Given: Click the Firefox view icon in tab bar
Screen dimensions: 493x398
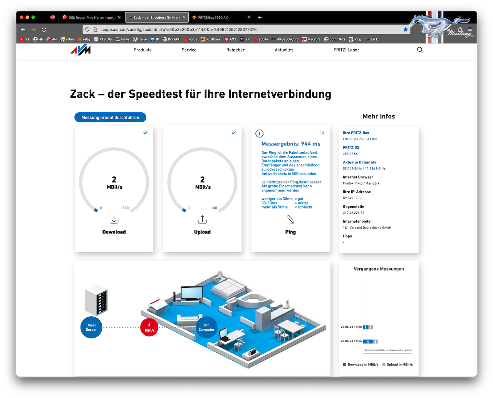Looking at the screenshot, I should 52,17.
